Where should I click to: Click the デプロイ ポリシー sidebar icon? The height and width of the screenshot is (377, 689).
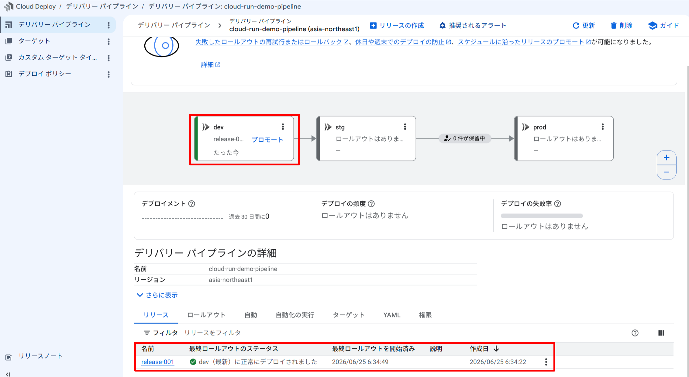pos(9,74)
